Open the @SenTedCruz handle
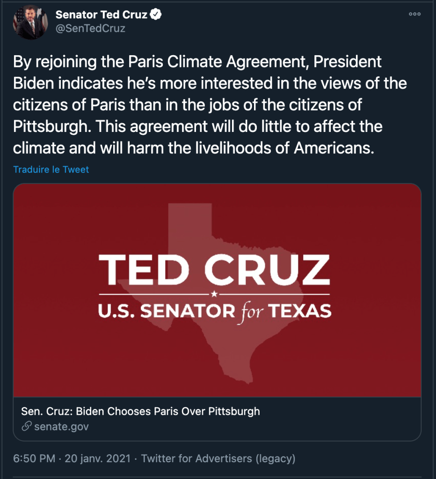 (x=90, y=28)
